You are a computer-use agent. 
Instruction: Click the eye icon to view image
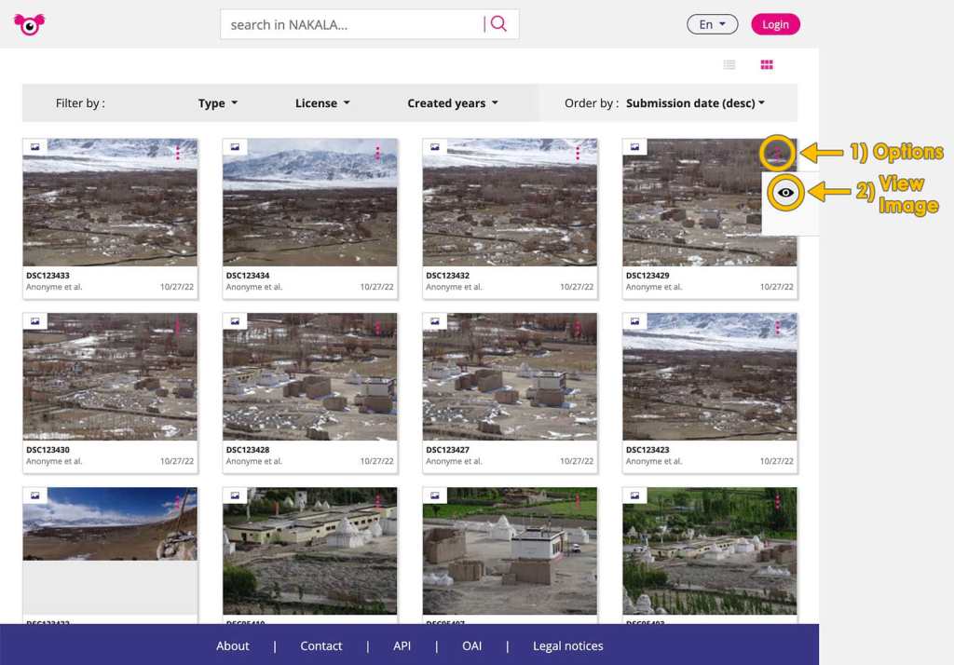tap(787, 193)
